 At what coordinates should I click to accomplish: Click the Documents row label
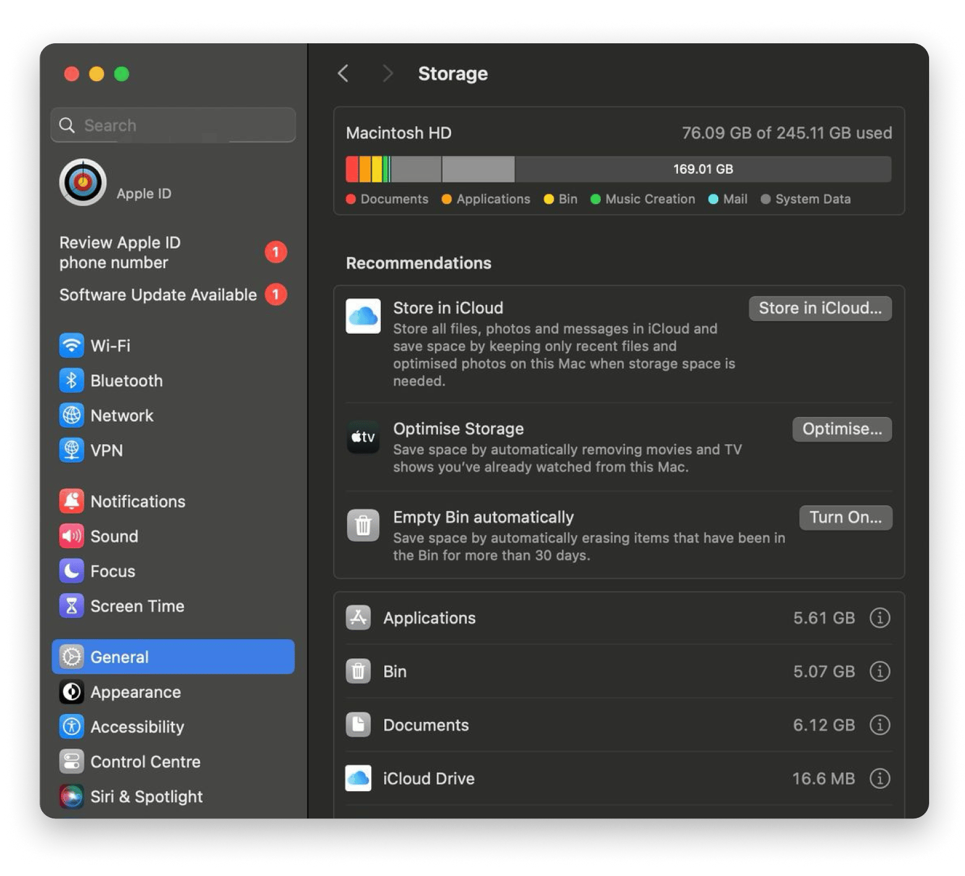pyautogui.click(x=426, y=724)
